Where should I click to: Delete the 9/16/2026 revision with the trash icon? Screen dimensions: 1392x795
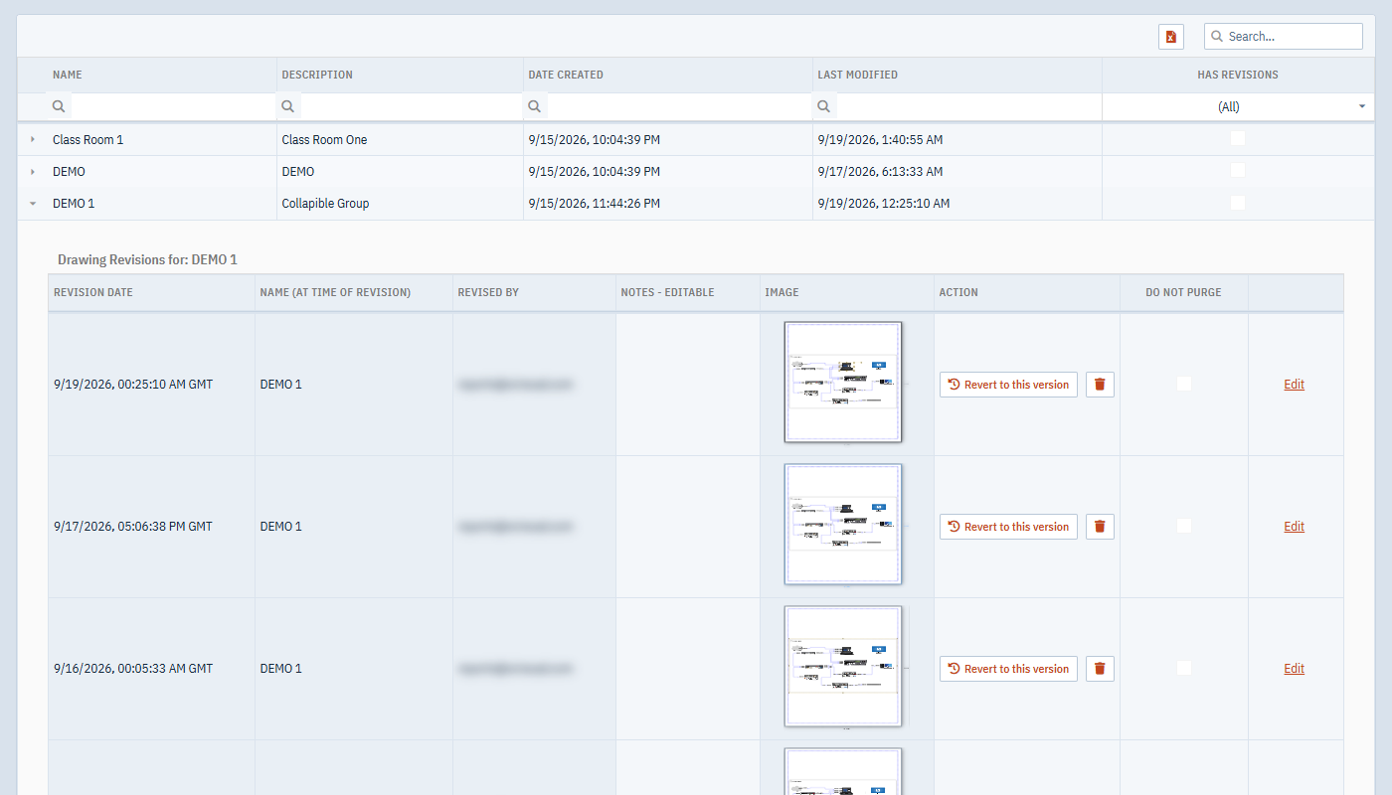tap(1100, 669)
